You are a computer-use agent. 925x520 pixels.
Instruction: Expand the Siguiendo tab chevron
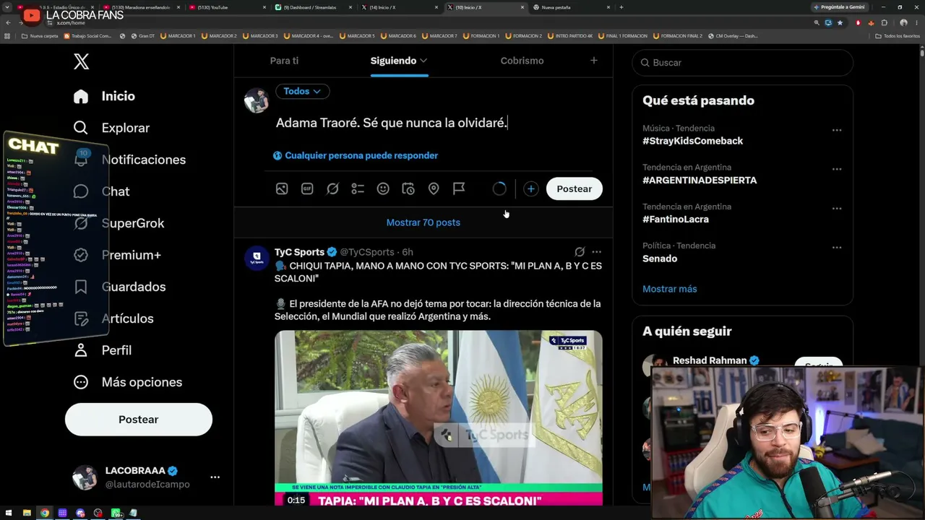pos(423,61)
